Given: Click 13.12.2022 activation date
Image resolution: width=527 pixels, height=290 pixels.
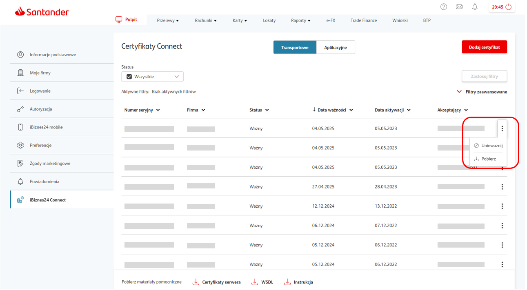Looking at the screenshot, I should coord(386,206).
